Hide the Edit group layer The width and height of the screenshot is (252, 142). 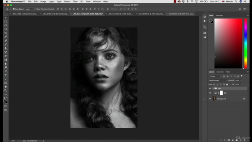pyautogui.click(x=210, y=88)
